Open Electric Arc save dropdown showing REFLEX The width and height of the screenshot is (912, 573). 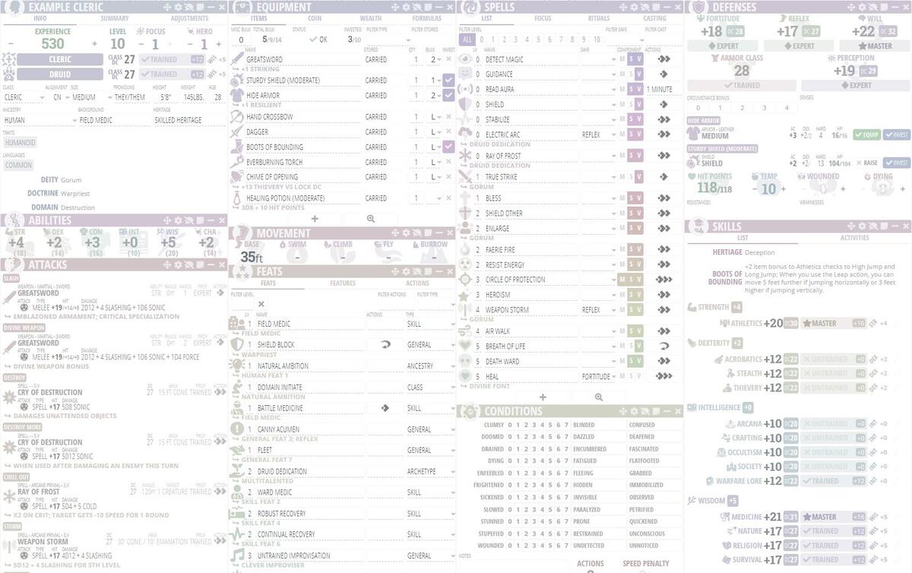click(x=599, y=135)
